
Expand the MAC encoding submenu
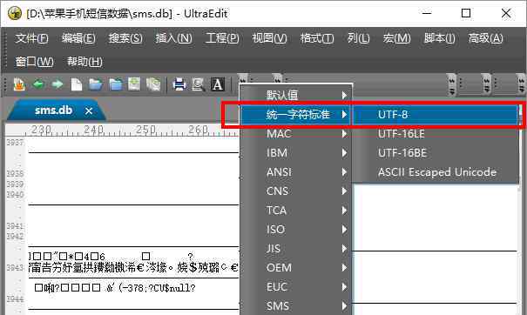[x=296, y=134]
